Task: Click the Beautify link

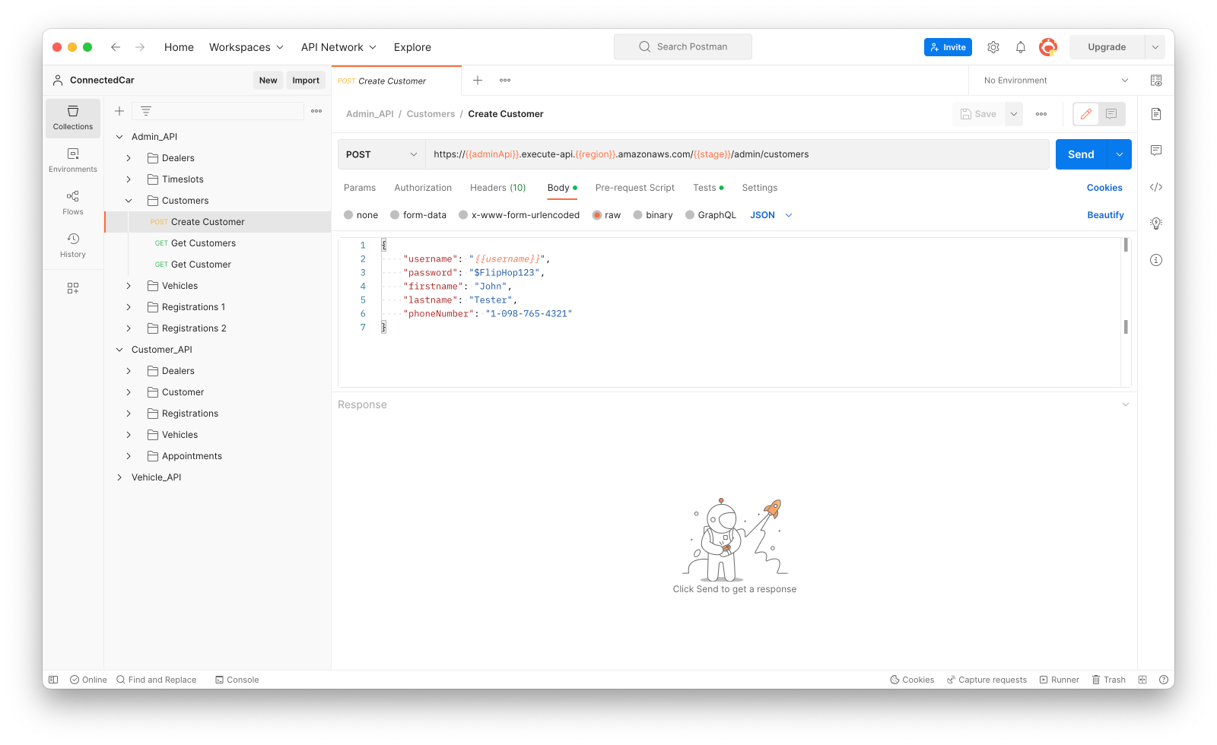Action: tap(1105, 215)
